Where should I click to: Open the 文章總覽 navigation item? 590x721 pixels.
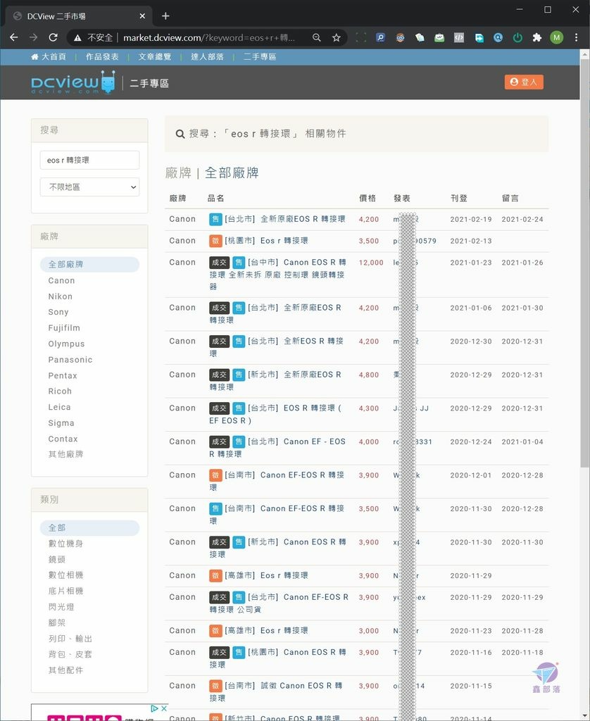coord(154,56)
